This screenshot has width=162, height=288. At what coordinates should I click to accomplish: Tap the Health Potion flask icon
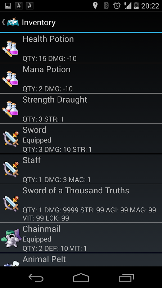[x=10, y=49]
